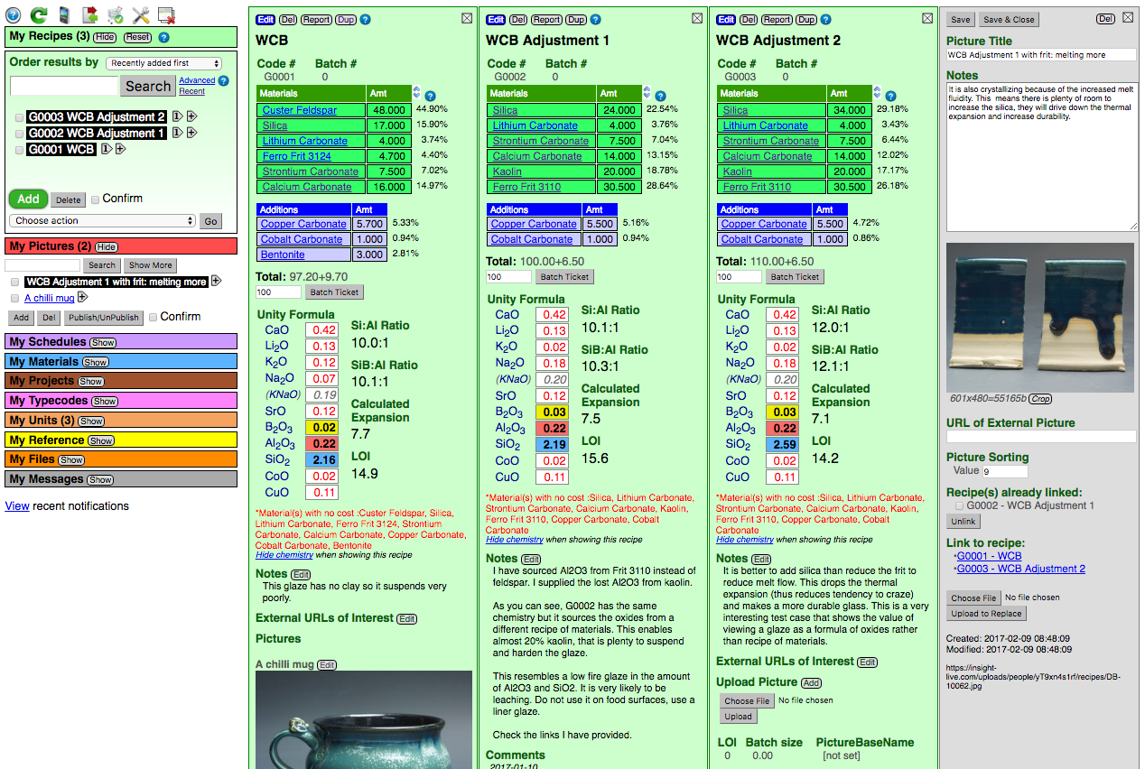This screenshot has width=1145, height=769.
Task: Click the green Add recipe button
Action: [x=28, y=199]
